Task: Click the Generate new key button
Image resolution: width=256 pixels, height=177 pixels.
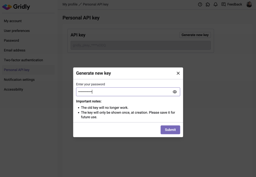Action: tap(195, 35)
